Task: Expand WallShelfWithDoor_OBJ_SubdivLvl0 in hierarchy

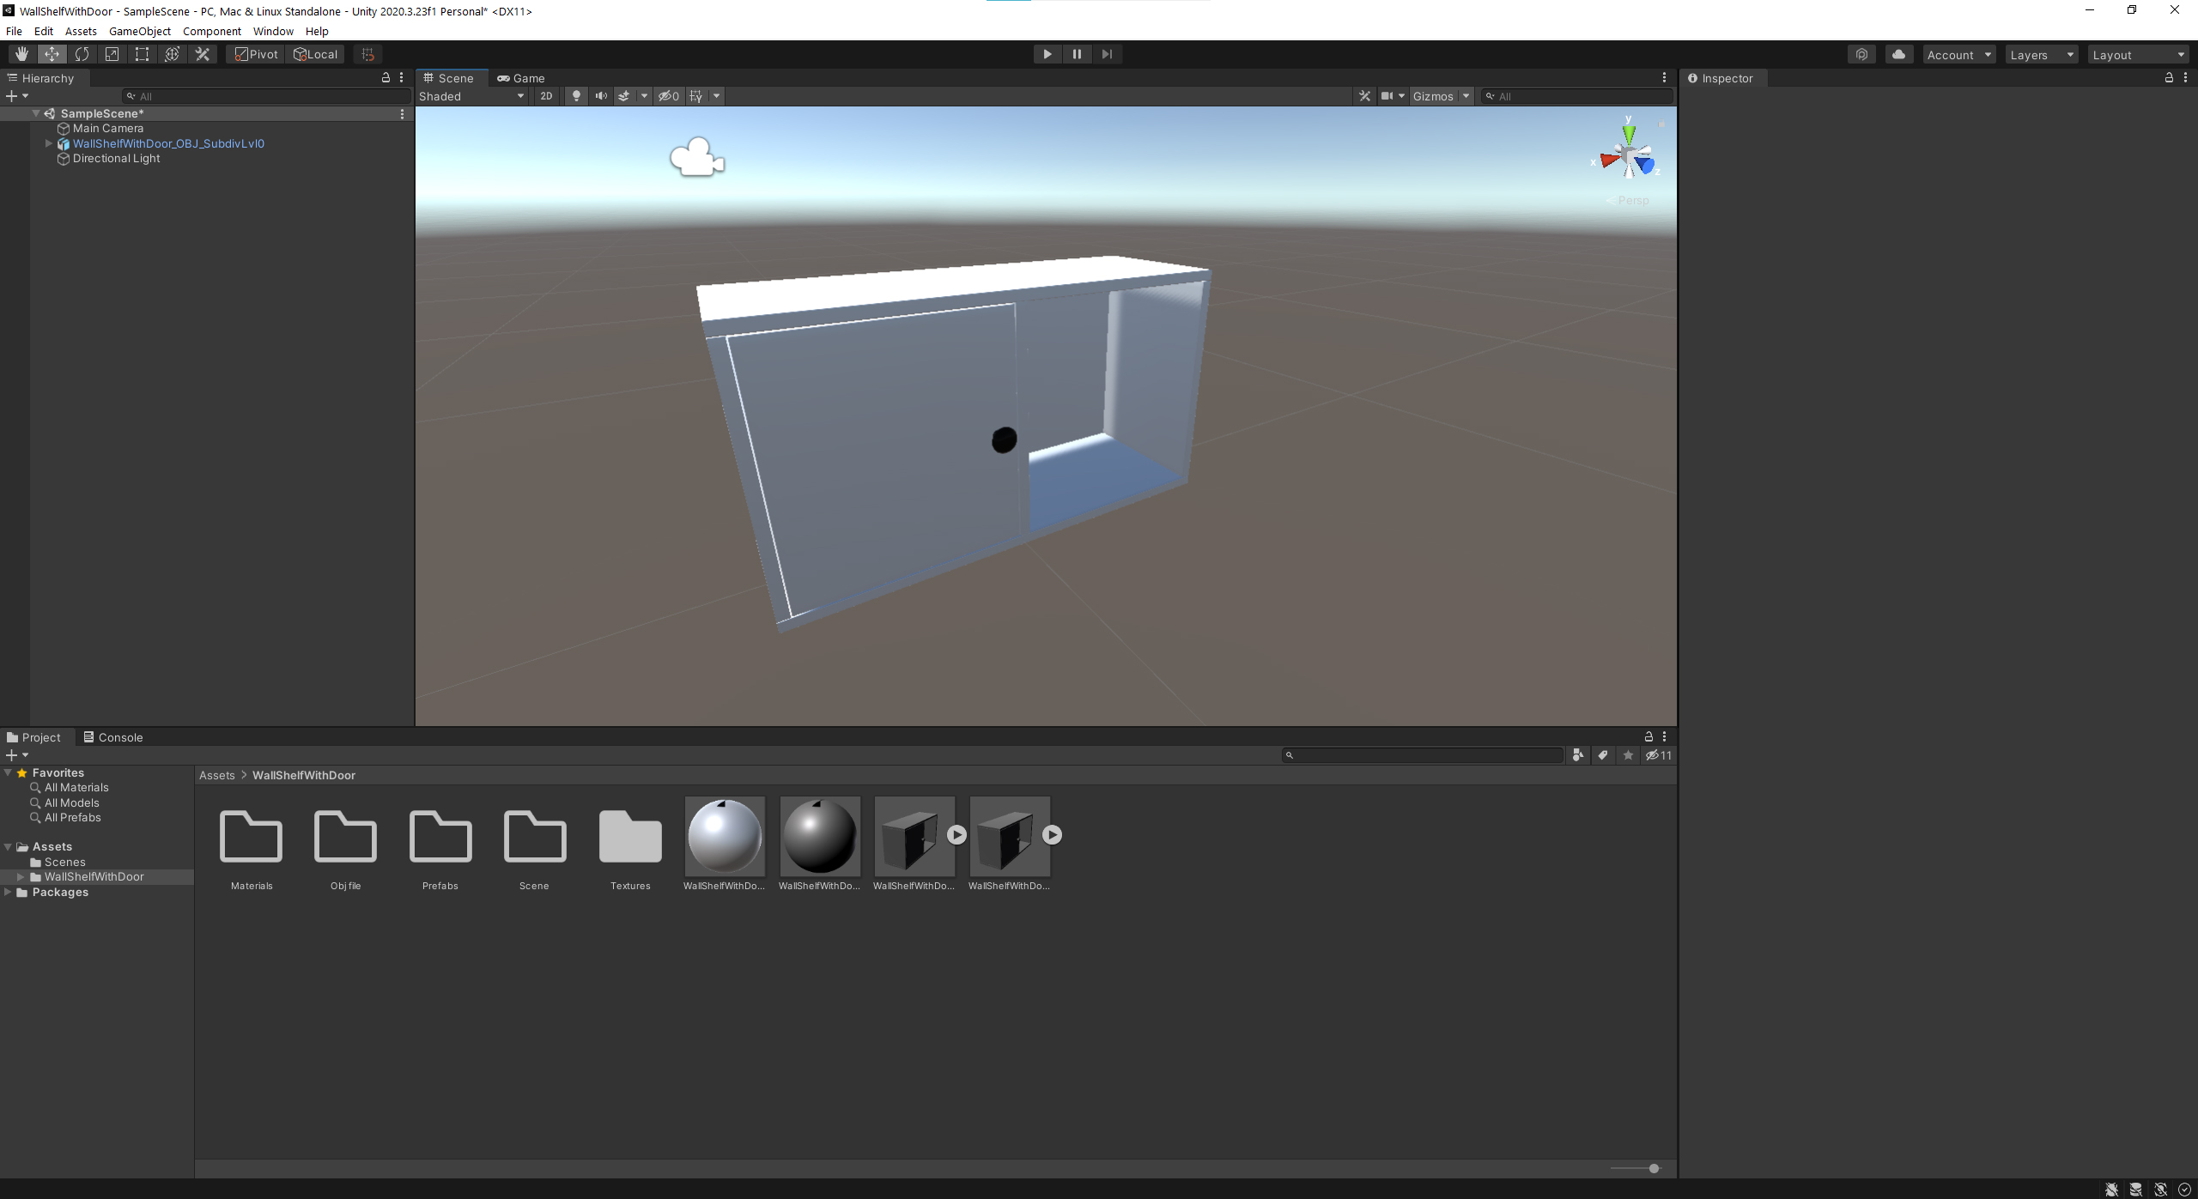Action: coord(49,143)
